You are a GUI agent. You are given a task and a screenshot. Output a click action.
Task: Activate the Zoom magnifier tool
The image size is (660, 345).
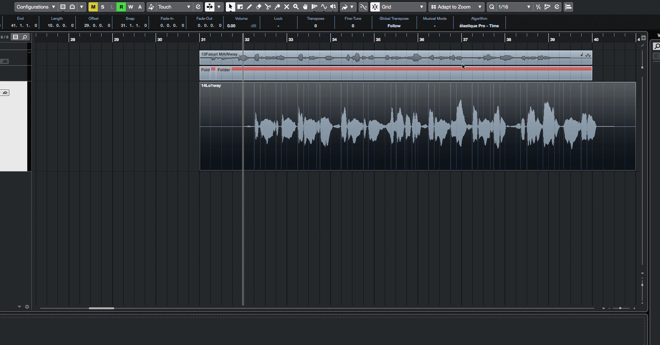[296, 7]
